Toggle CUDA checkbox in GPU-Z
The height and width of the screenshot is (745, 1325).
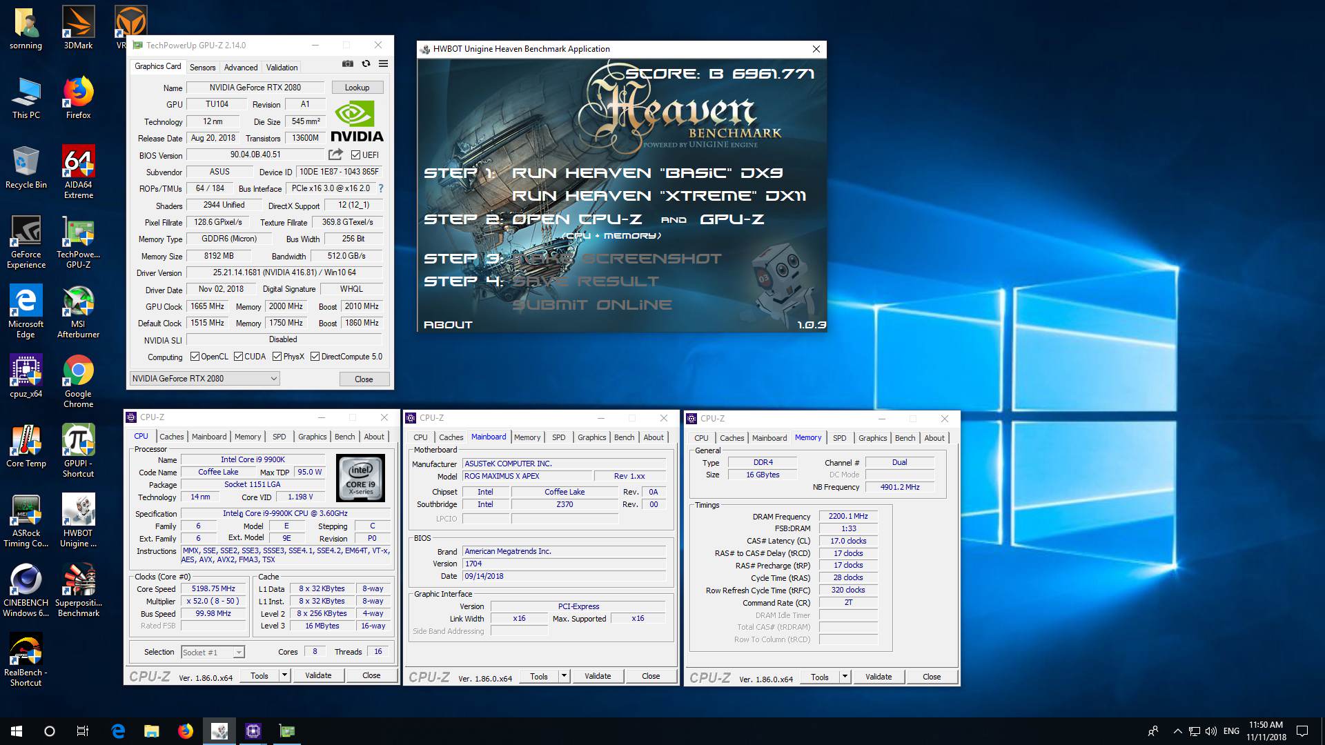click(x=238, y=357)
